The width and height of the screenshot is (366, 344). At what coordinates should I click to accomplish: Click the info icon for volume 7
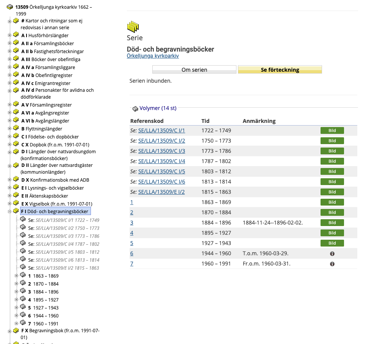click(332, 264)
